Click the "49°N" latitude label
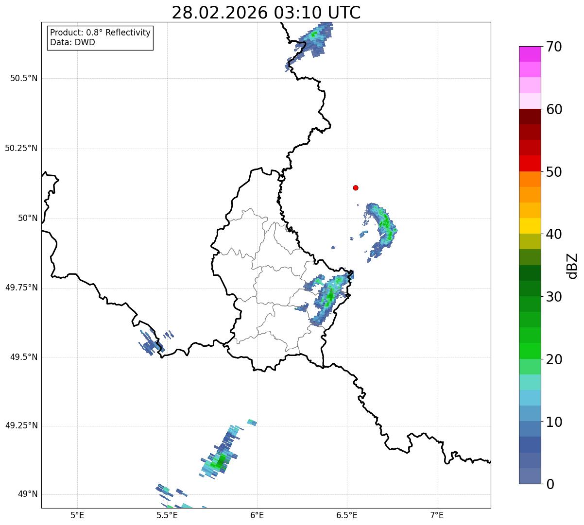 click(x=28, y=494)
